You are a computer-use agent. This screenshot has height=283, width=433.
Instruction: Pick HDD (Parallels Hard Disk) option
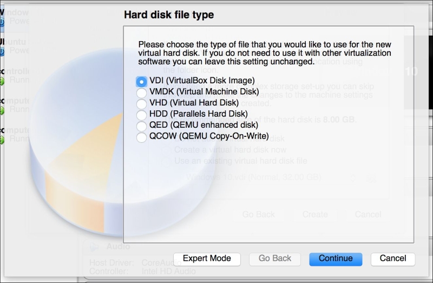[x=141, y=115]
